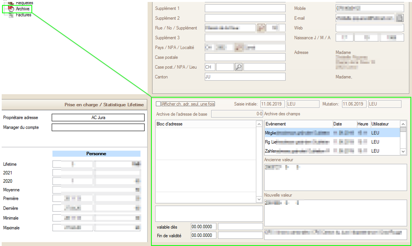Sort events by the Date column header
Image resolution: width=412 pixels, height=246 pixels.
(345, 124)
